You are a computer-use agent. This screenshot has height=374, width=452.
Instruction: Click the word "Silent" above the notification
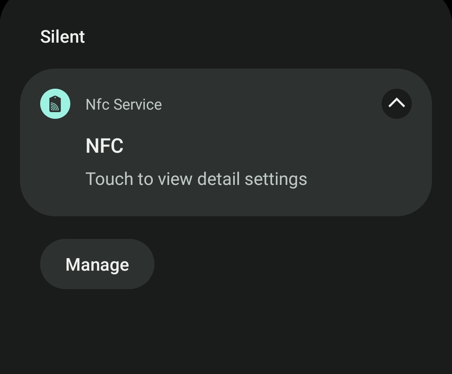tap(62, 37)
